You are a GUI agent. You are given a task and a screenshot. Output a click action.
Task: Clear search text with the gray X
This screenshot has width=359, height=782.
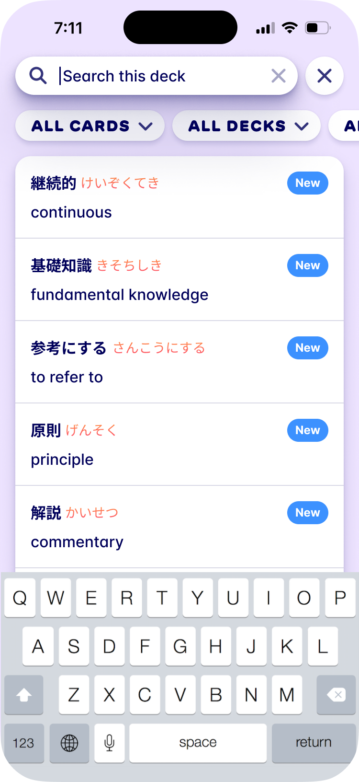[x=278, y=76]
